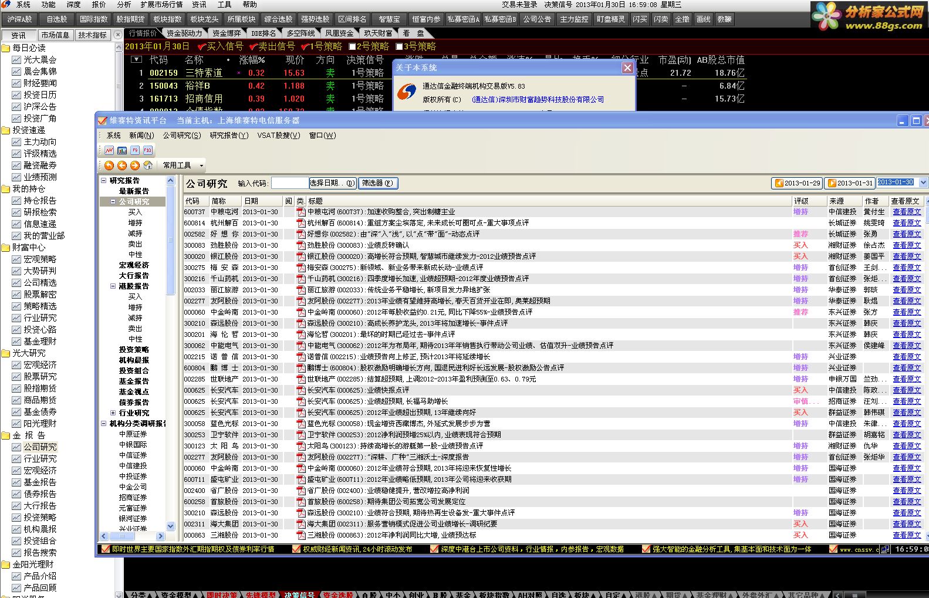Click the orange undo-return arrow icon
The image size is (929, 598).
(x=109, y=165)
